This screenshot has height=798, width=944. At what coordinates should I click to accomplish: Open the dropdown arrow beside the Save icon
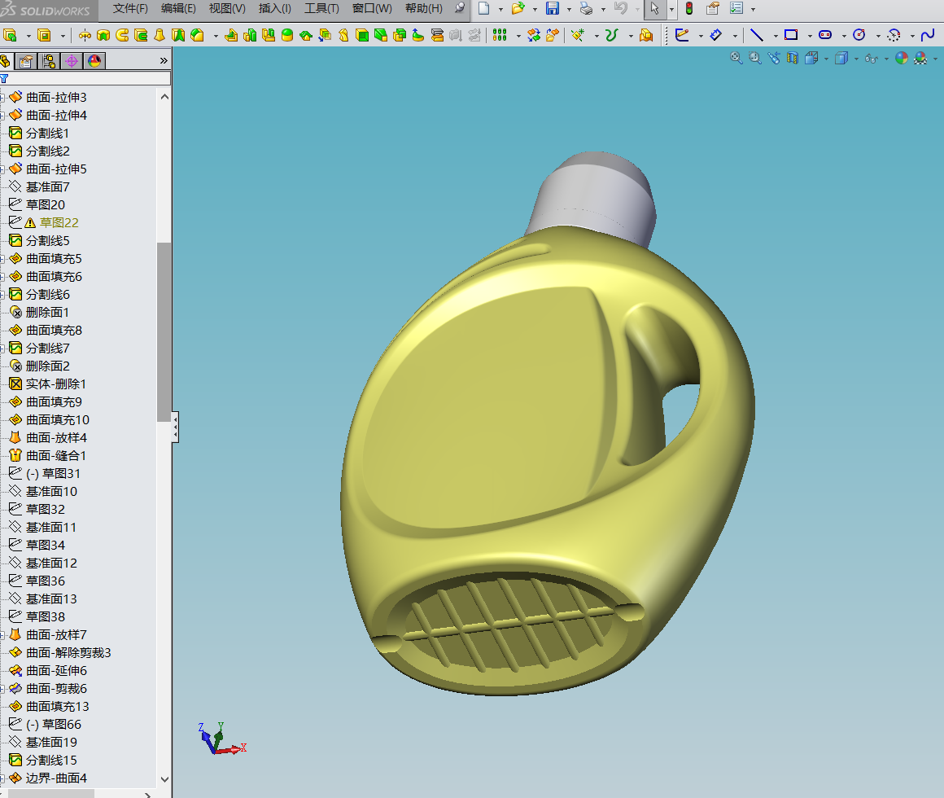569,10
